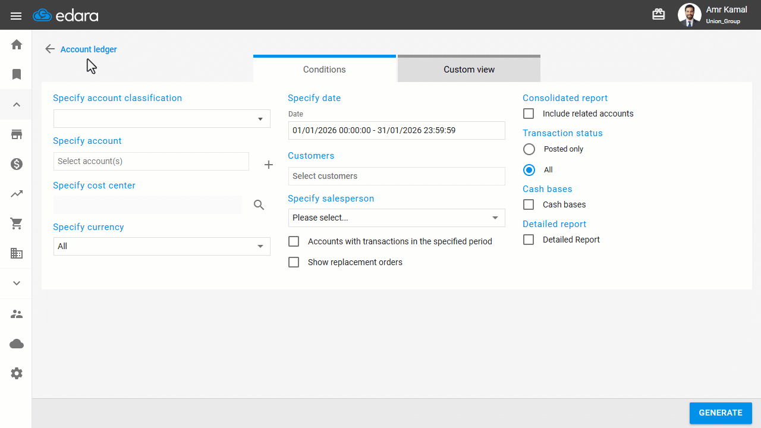761x428 pixels.
Task: Click the plus icon to add account
Action: pyautogui.click(x=269, y=165)
